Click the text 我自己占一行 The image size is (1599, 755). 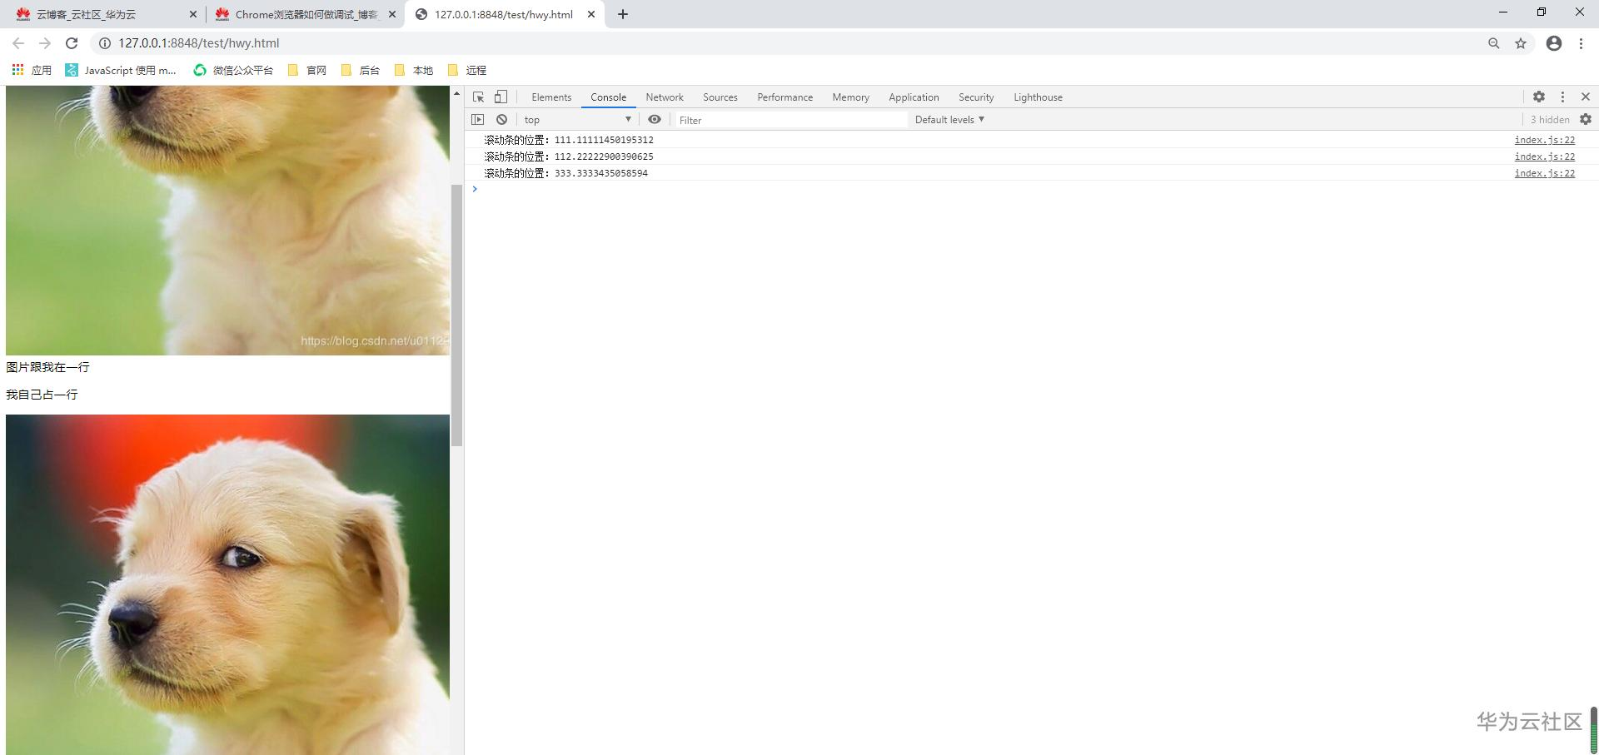pos(42,395)
